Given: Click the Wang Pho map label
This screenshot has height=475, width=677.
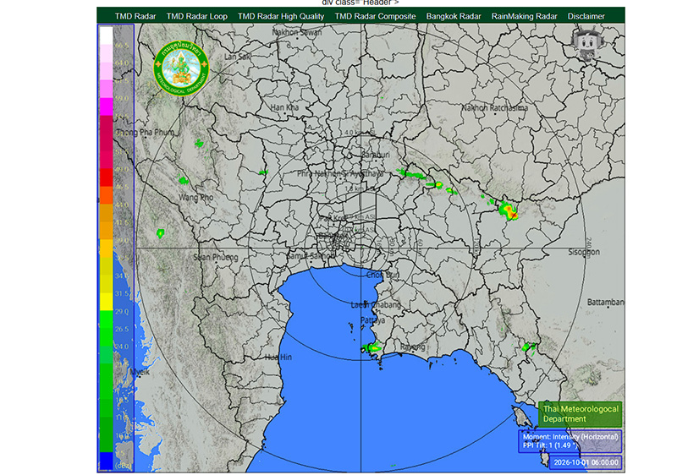Looking at the screenshot, I should click(196, 198).
